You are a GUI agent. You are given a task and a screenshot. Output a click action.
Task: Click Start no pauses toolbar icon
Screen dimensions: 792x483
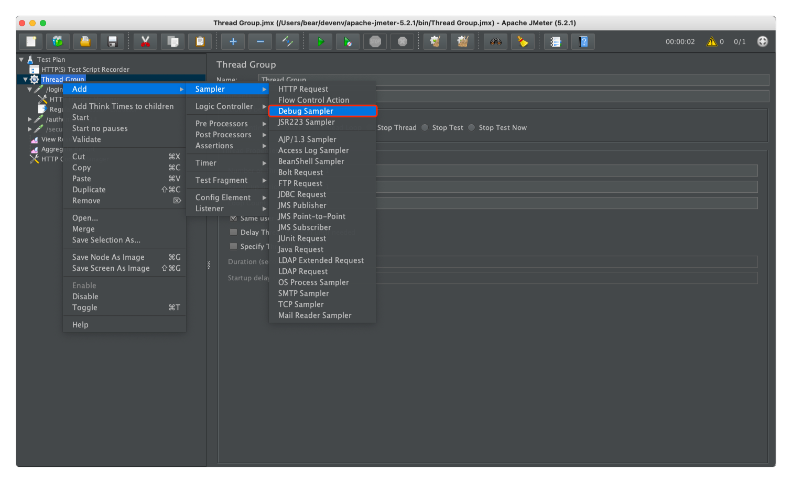click(x=348, y=41)
